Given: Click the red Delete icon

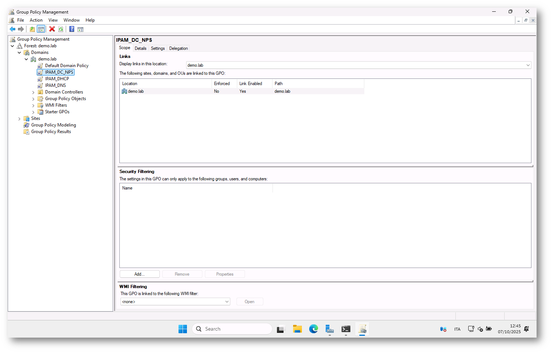Looking at the screenshot, I should tap(52, 29).
